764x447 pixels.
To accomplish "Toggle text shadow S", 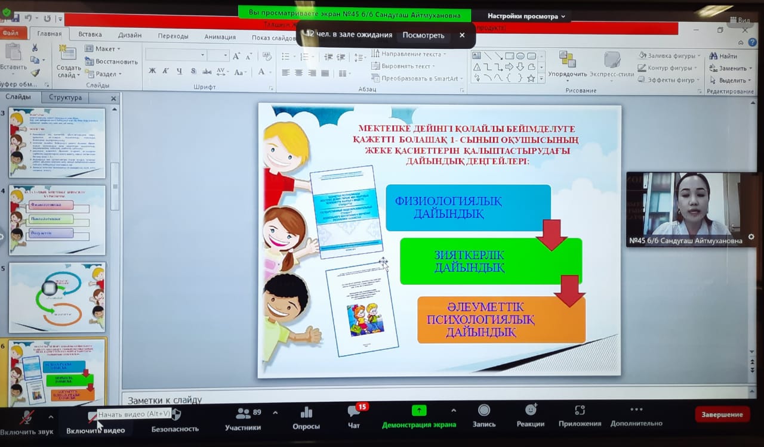I will pos(193,72).
